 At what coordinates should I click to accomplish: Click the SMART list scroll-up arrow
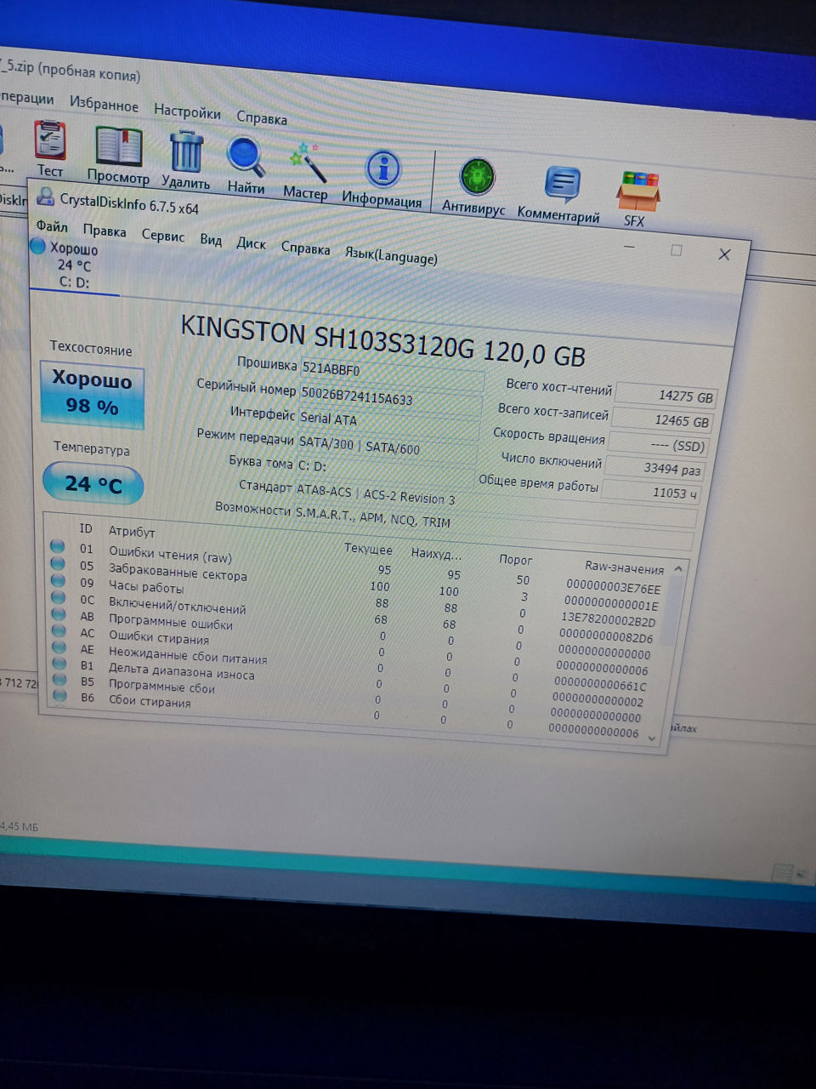678,568
